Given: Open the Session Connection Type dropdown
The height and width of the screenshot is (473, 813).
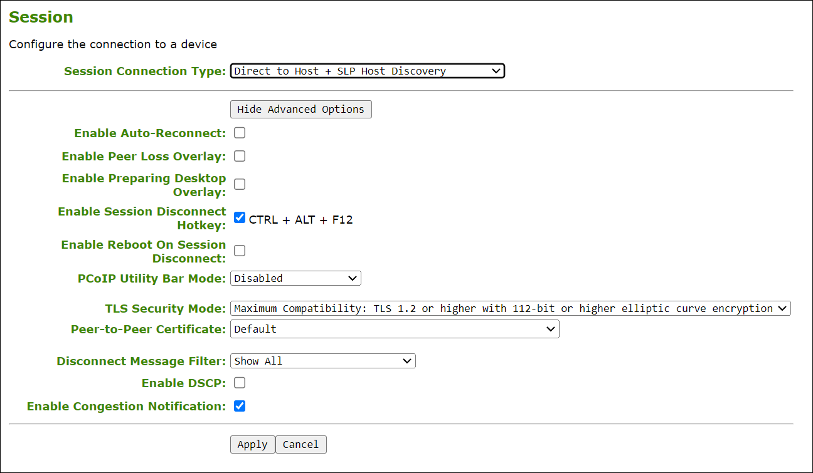Looking at the screenshot, I should (x=367, y=71).
